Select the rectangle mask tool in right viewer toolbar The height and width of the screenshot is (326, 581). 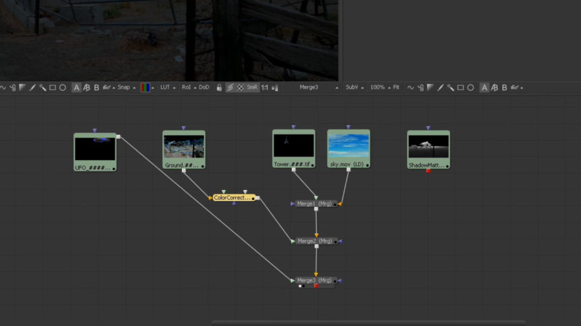coord(460,87)
